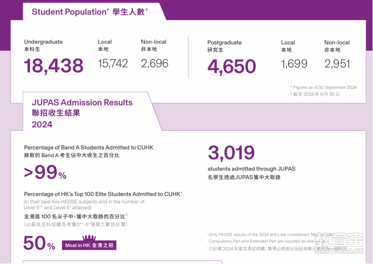The height and width of the screenshot is (264, 373).
Task: Click 'Only HKDSE results of the 2024 entry' footnote
Action: coord(271,235)
